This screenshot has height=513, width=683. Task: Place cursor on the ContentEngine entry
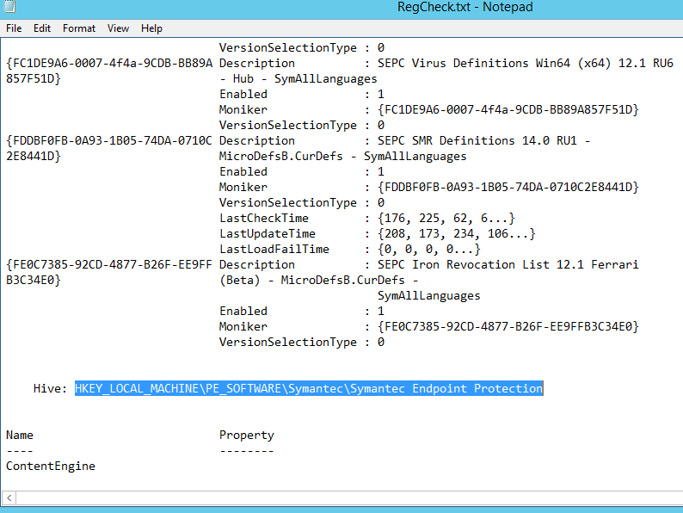(x=51, y=467)
